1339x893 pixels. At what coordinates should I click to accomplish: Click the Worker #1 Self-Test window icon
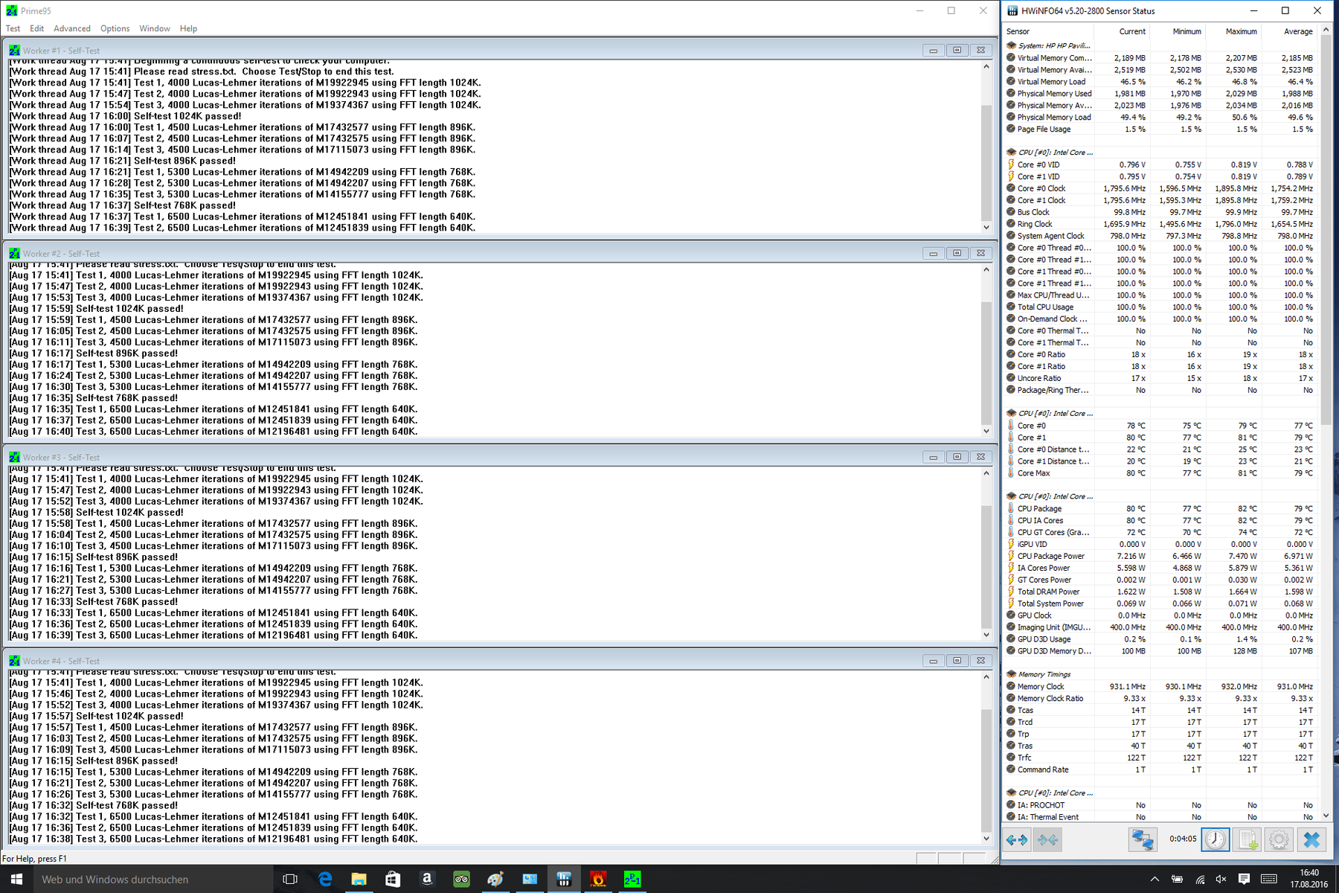tap(14, 50)
